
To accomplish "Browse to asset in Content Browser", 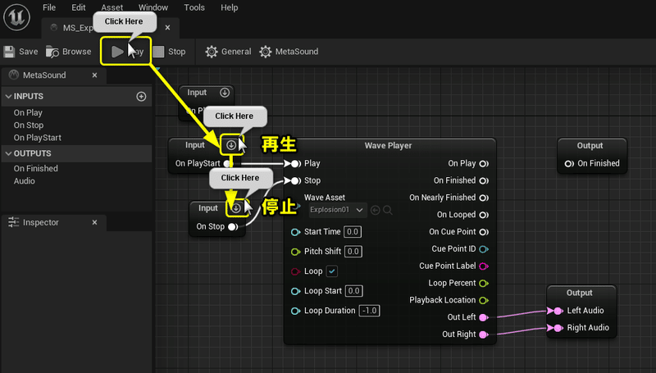I will pyautogui.click(x=68, y=52).
